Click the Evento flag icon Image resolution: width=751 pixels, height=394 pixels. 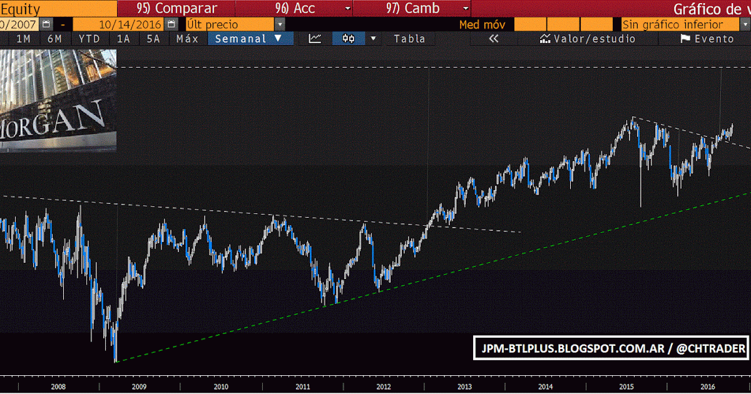(x=687, y=38)
